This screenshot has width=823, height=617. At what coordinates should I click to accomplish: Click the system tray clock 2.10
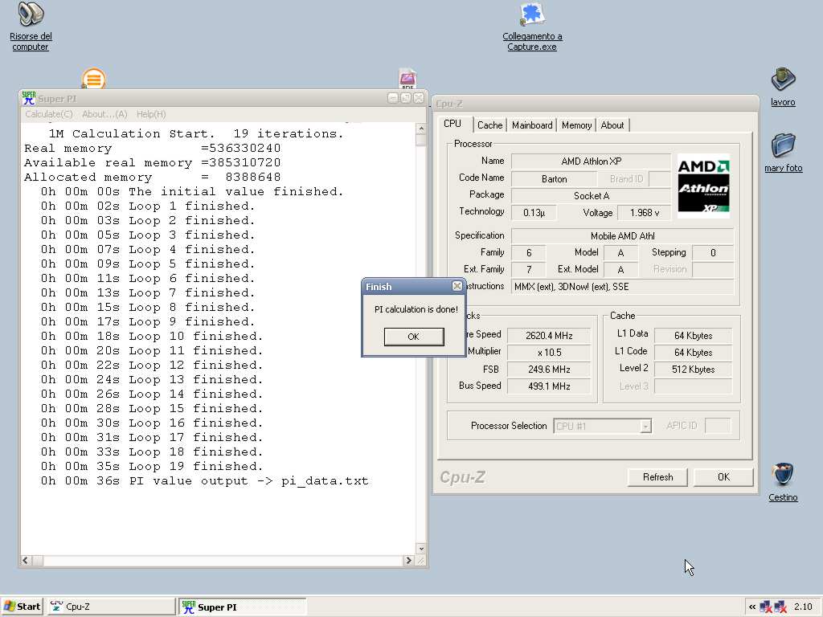(803, 607)
